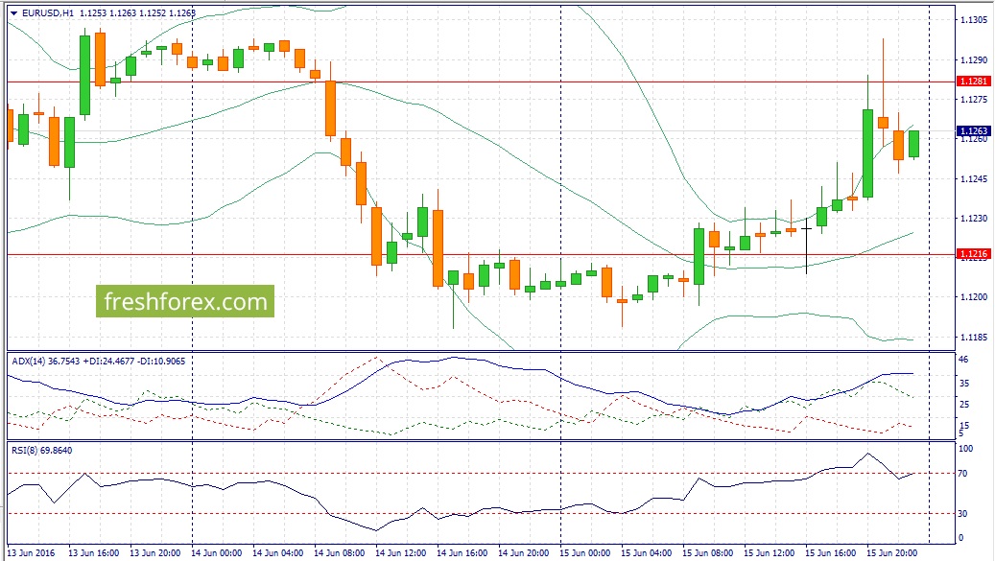Click the 1.1305 price scale value
995x561 pixels.
[x=974, y=20]
